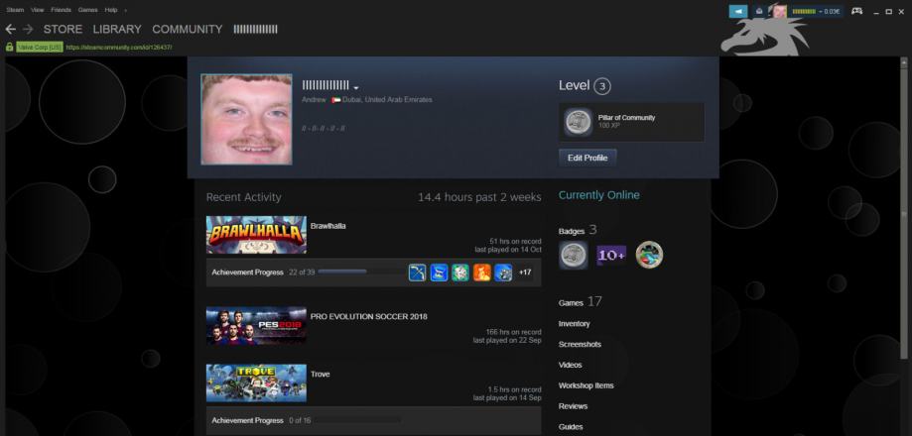
Task: Click the Brawlhalla achievement progress bar
Action: click(360, 272)
